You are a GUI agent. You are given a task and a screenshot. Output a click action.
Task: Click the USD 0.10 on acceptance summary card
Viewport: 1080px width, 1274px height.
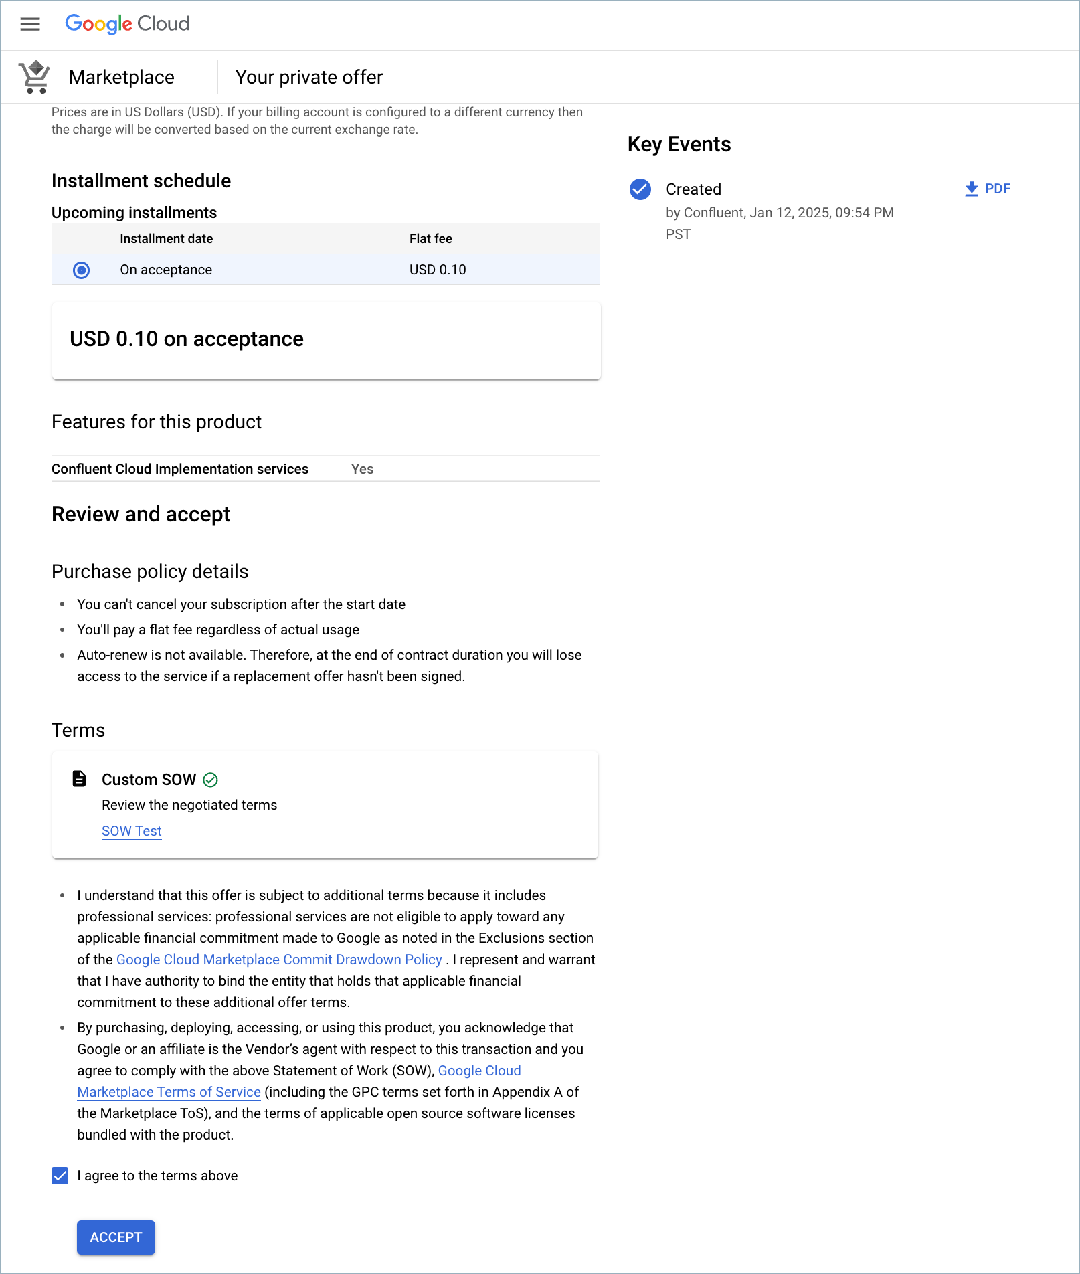pyautogui.click(x=325, y=339)
